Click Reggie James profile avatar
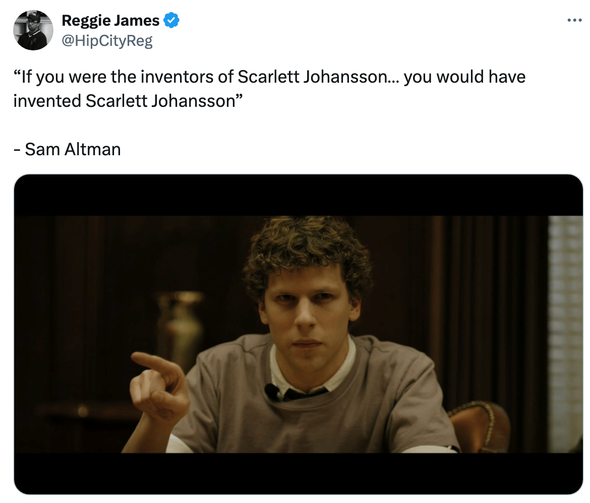Screen dimensions: 590x503 tap(33, 30)
